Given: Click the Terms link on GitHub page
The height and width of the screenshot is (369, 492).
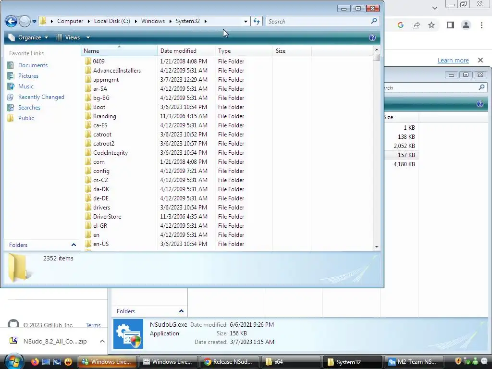Looking at the screenshot, I should (93, 325).
